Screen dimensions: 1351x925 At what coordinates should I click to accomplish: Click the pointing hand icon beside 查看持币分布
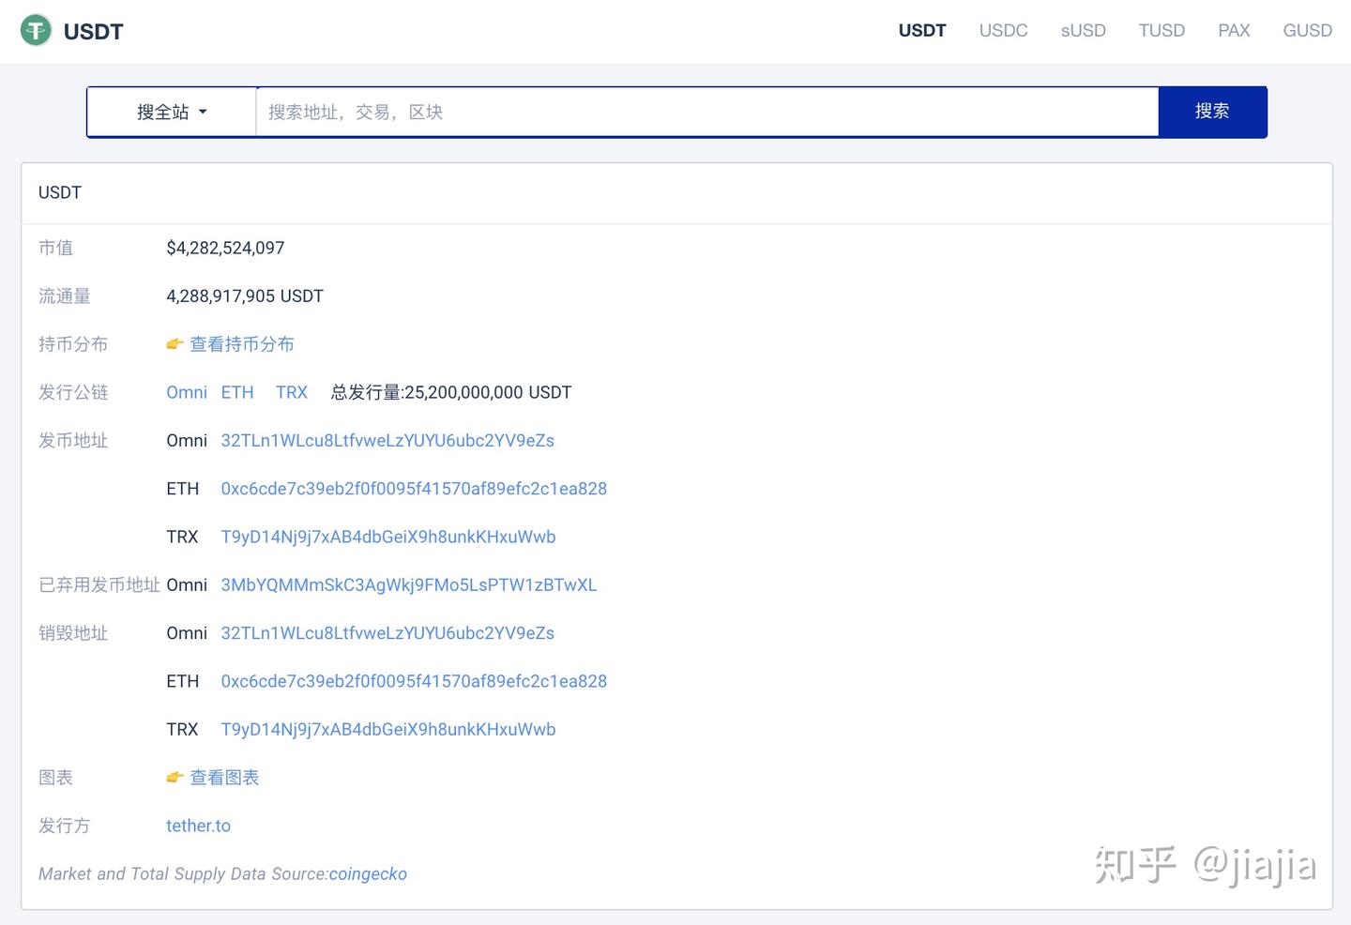coord(175,344)
